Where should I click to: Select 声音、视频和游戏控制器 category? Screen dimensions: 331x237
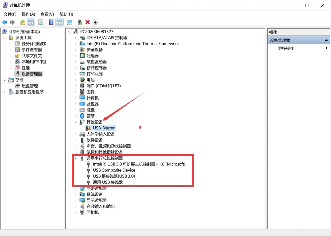(x=109, y=146)
